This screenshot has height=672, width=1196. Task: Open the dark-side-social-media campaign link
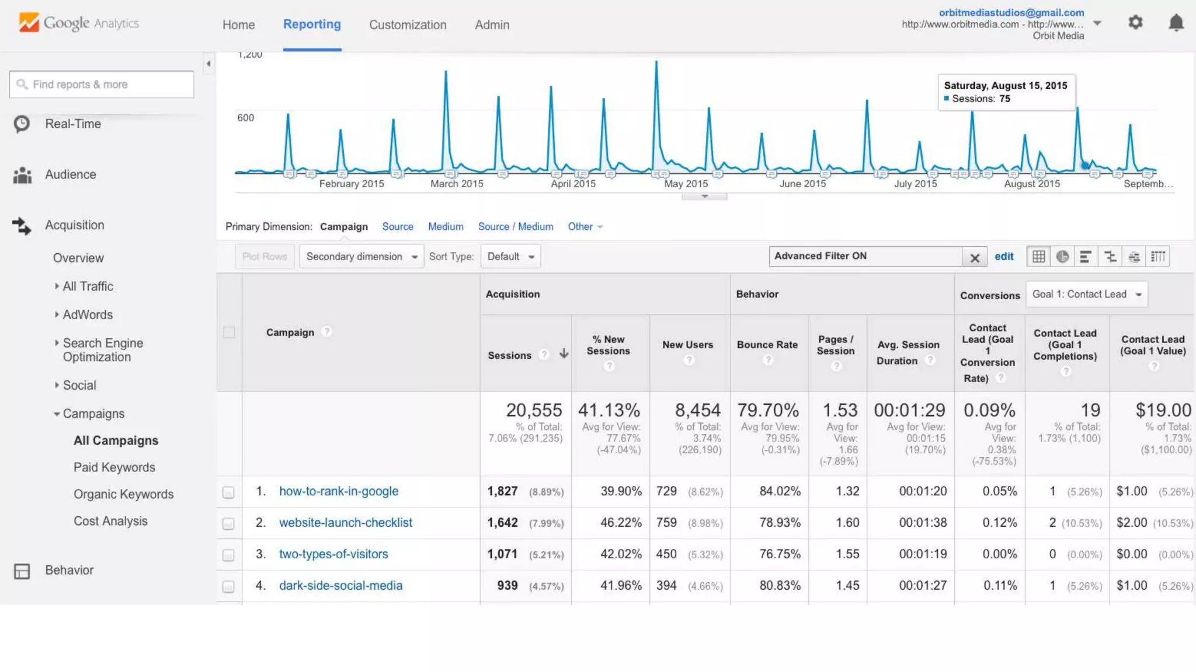point(340,586)
